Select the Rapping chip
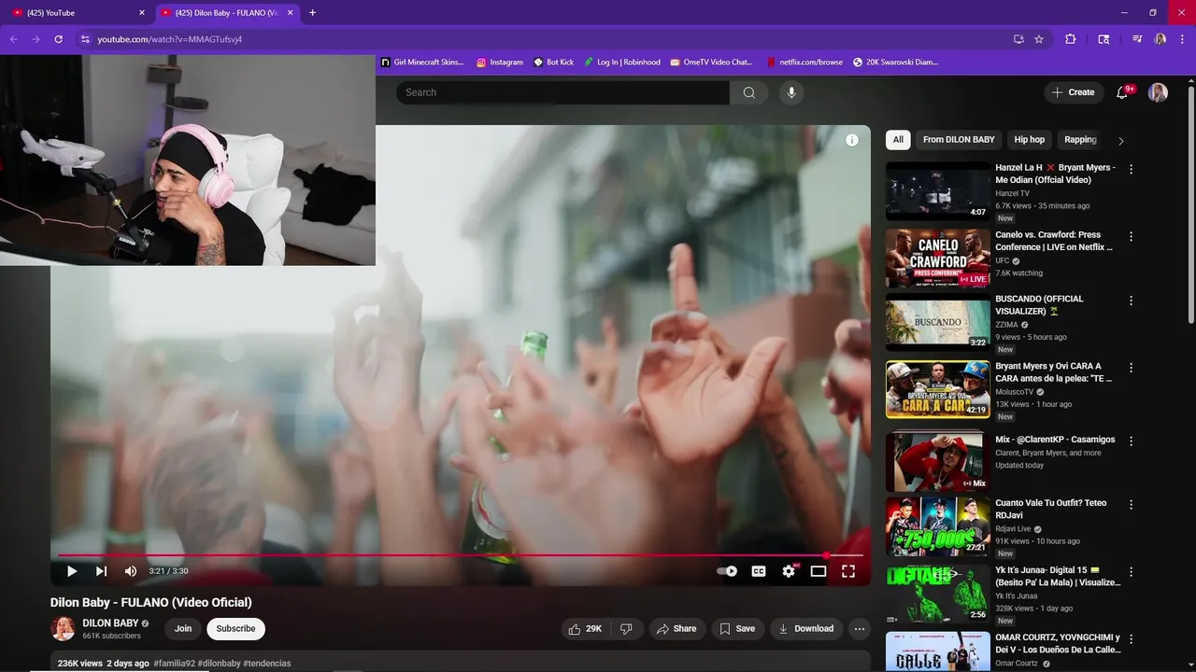 [x=1080, y=140]
